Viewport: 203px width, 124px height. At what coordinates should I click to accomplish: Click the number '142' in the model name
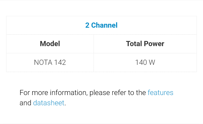(x=60, y=63)
